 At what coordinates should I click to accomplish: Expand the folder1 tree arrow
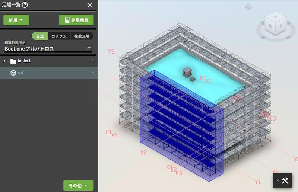(x=5, y=61)
